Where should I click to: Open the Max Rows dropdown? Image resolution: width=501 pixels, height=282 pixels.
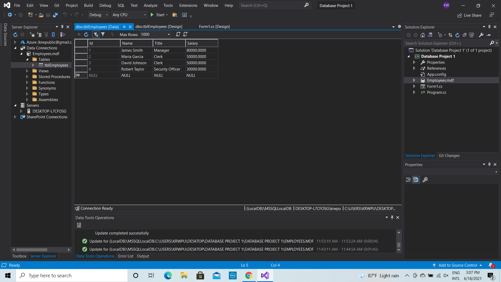[169, 34]
